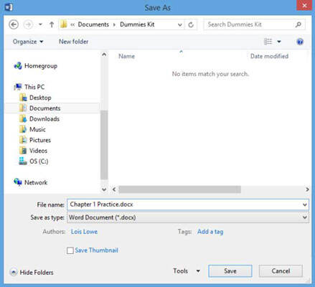Open the Save as type dropdown
This screenshot has height=287, width=315.
click(x=188, y=217)
